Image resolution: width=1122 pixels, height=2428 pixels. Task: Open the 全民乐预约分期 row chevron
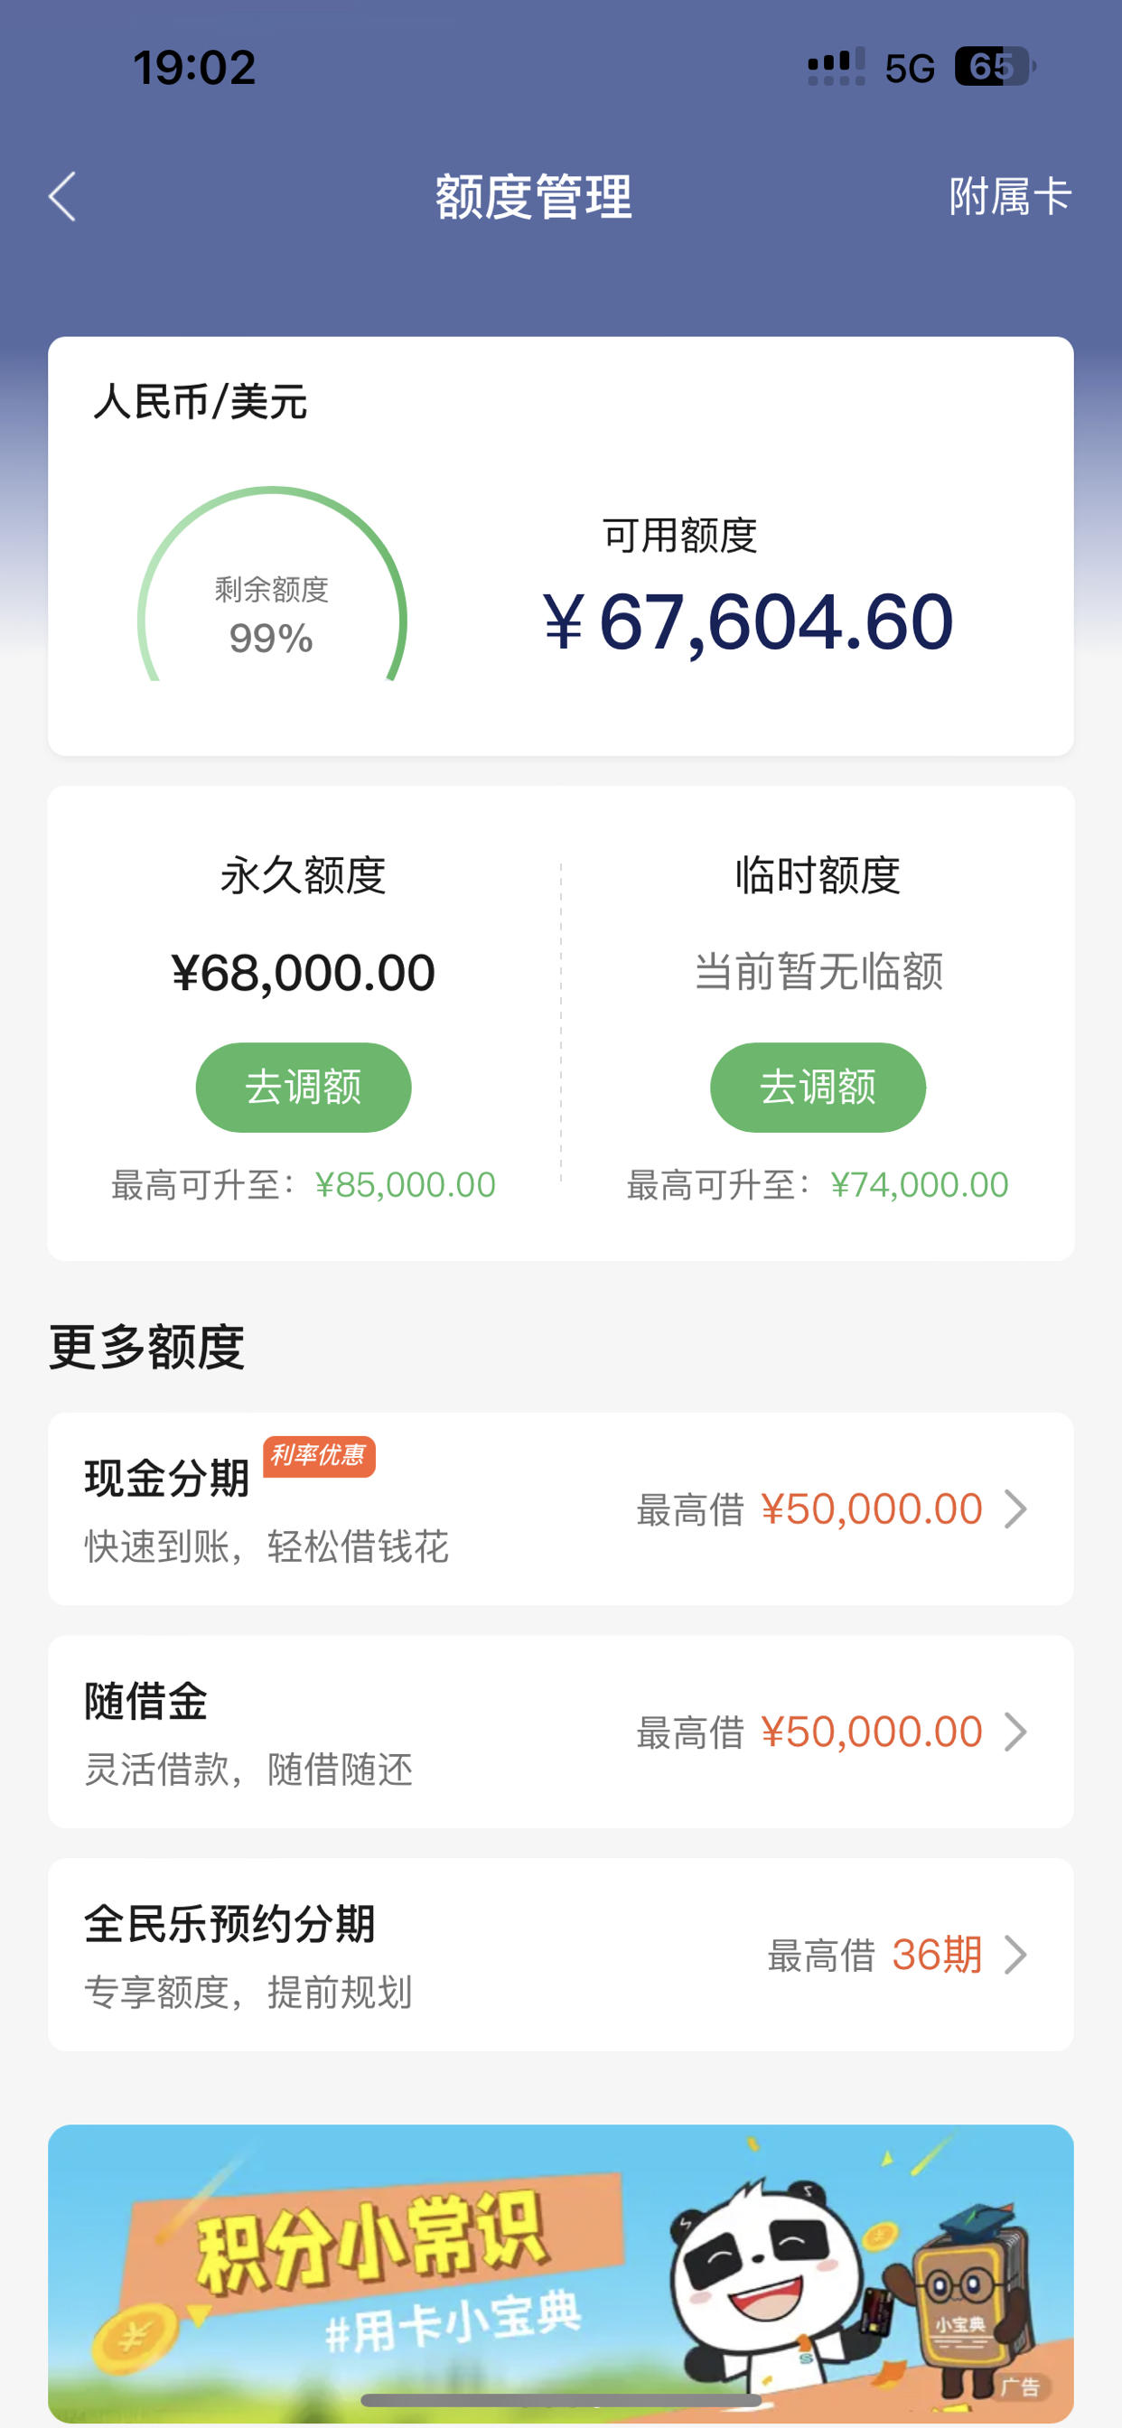tap(1015, 1954)
